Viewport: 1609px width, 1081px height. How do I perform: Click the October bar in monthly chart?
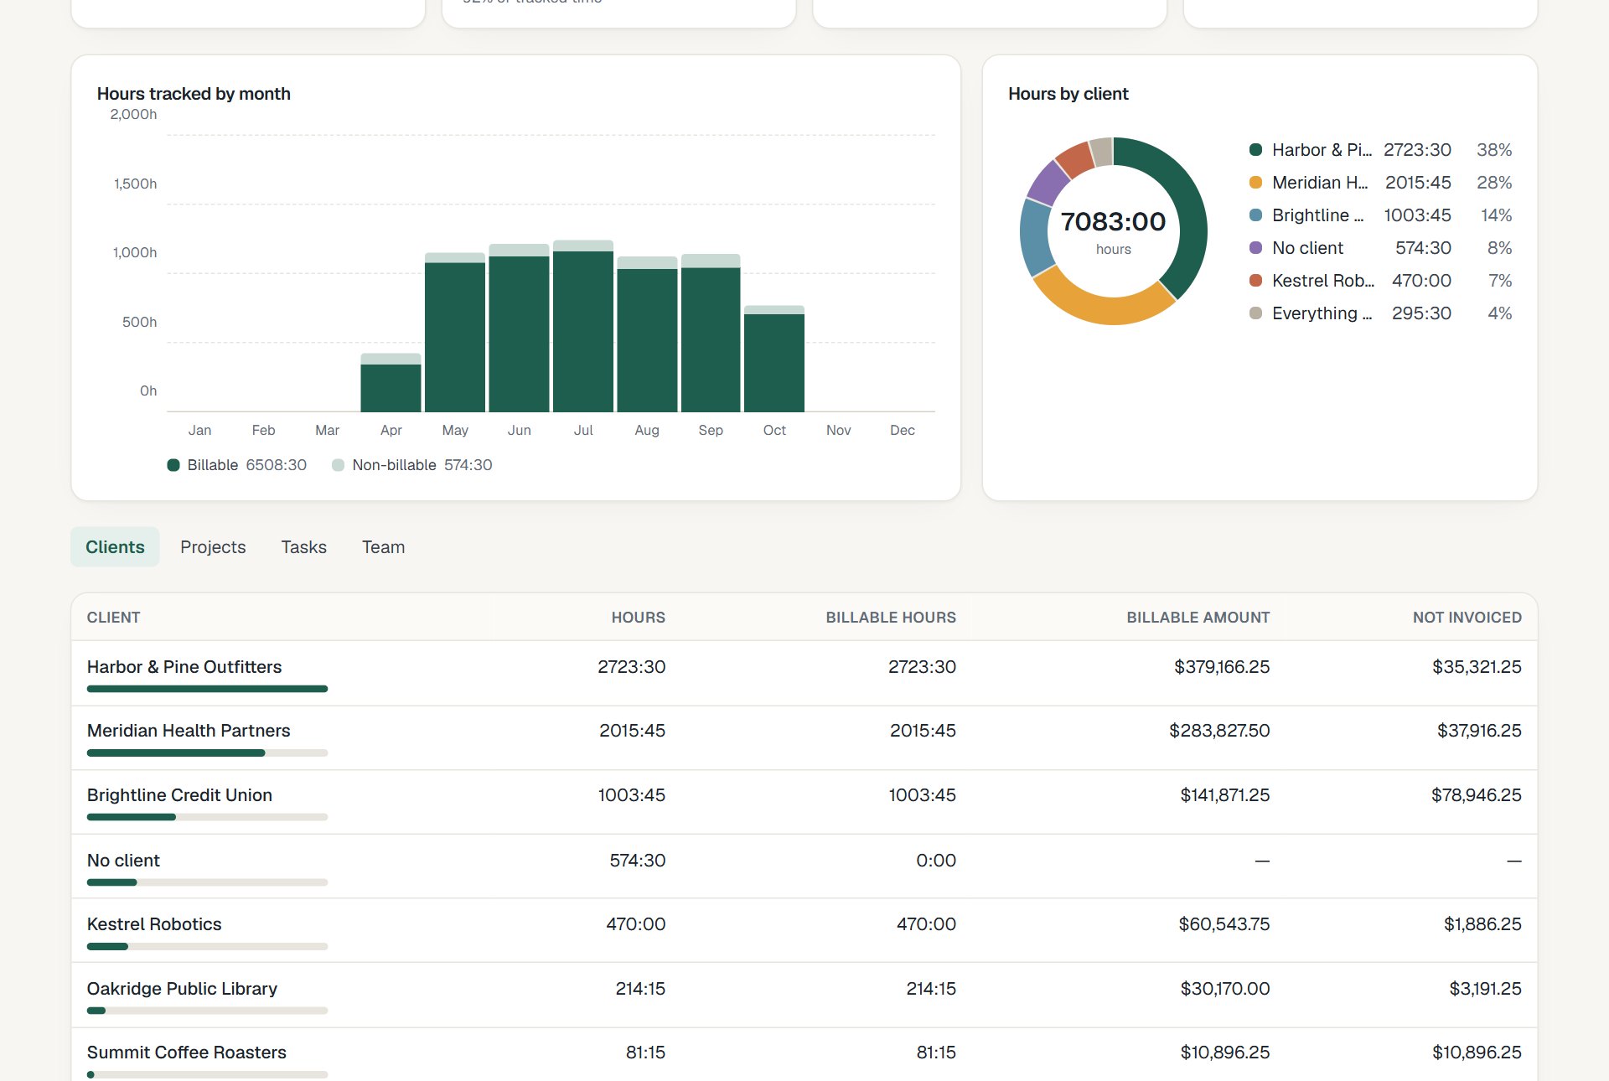(x=774, y=359)
